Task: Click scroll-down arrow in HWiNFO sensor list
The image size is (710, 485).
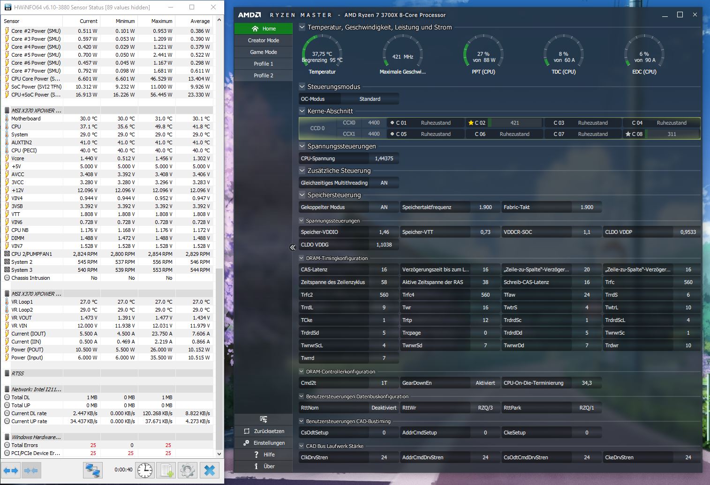Action: [x=219, y=454]
